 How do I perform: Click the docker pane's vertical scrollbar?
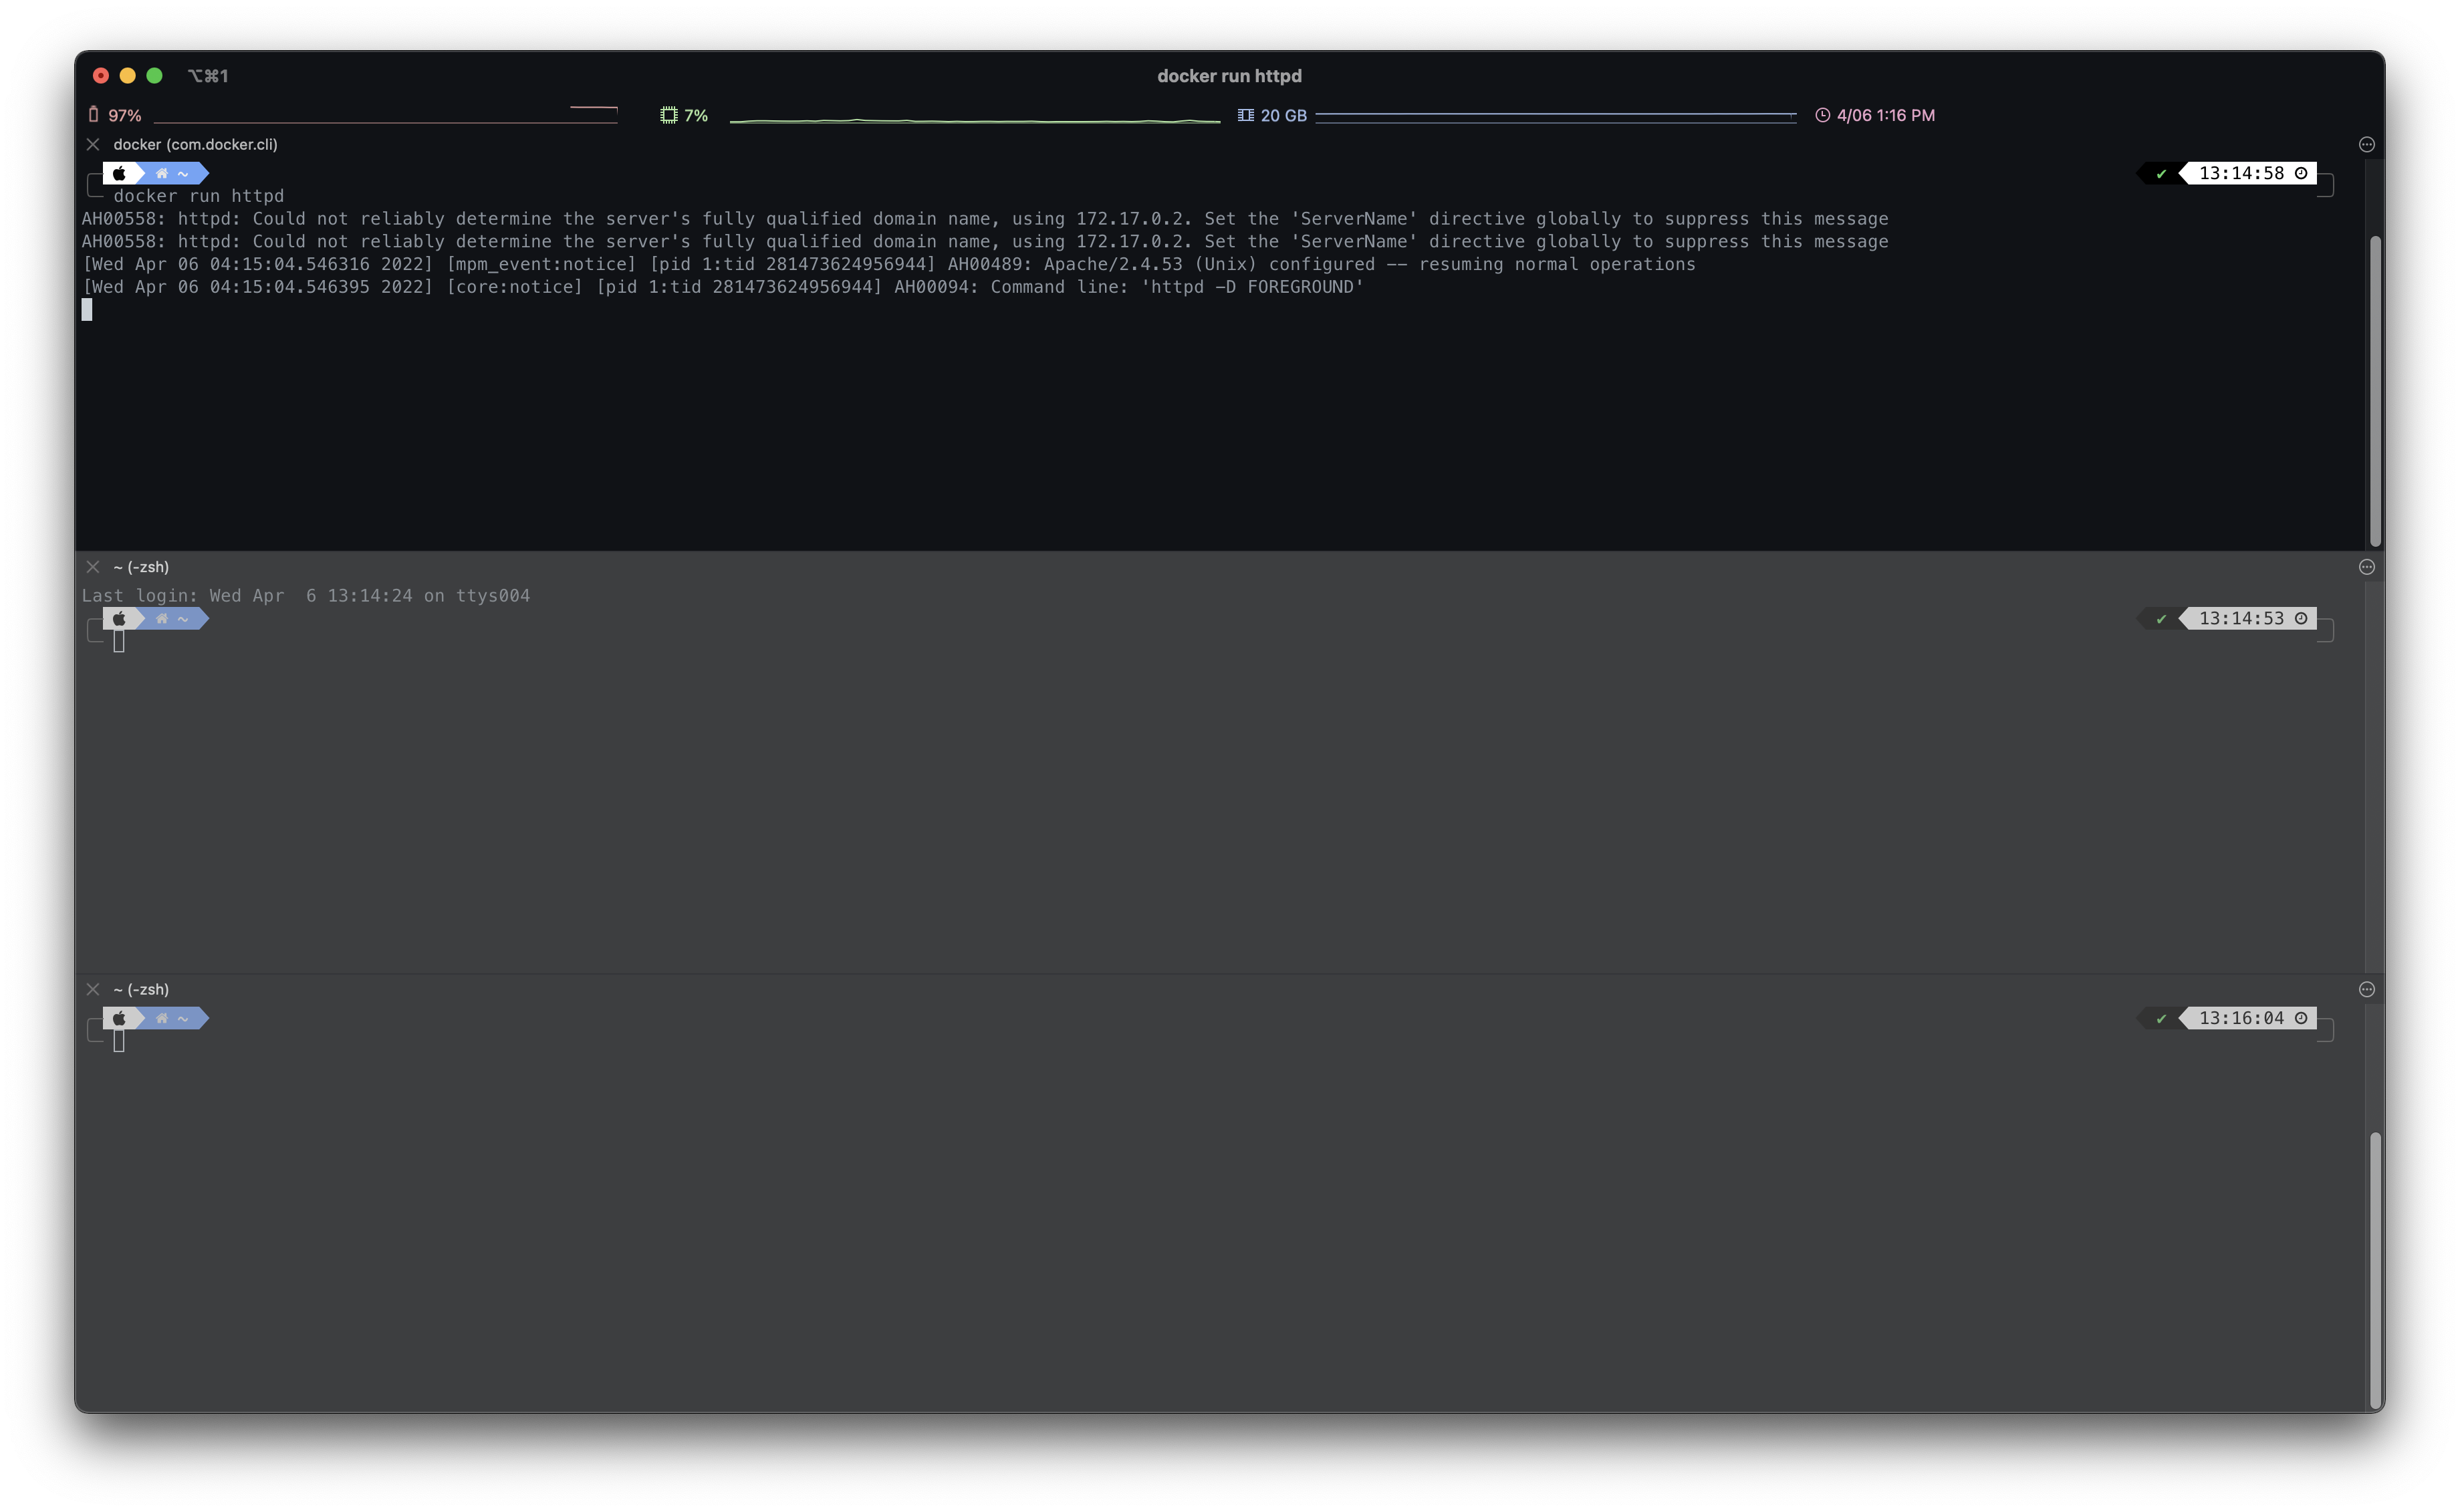[2375, 390]
